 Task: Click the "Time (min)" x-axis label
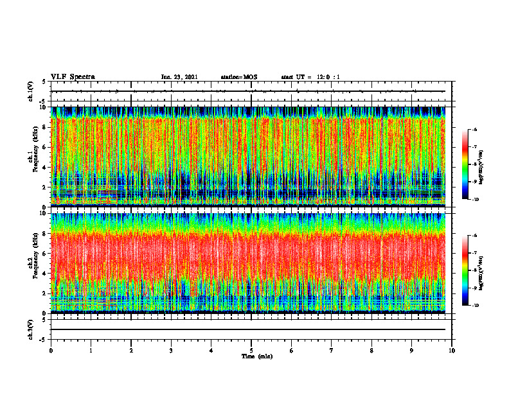pyautogui.click(x=257, y=356)
